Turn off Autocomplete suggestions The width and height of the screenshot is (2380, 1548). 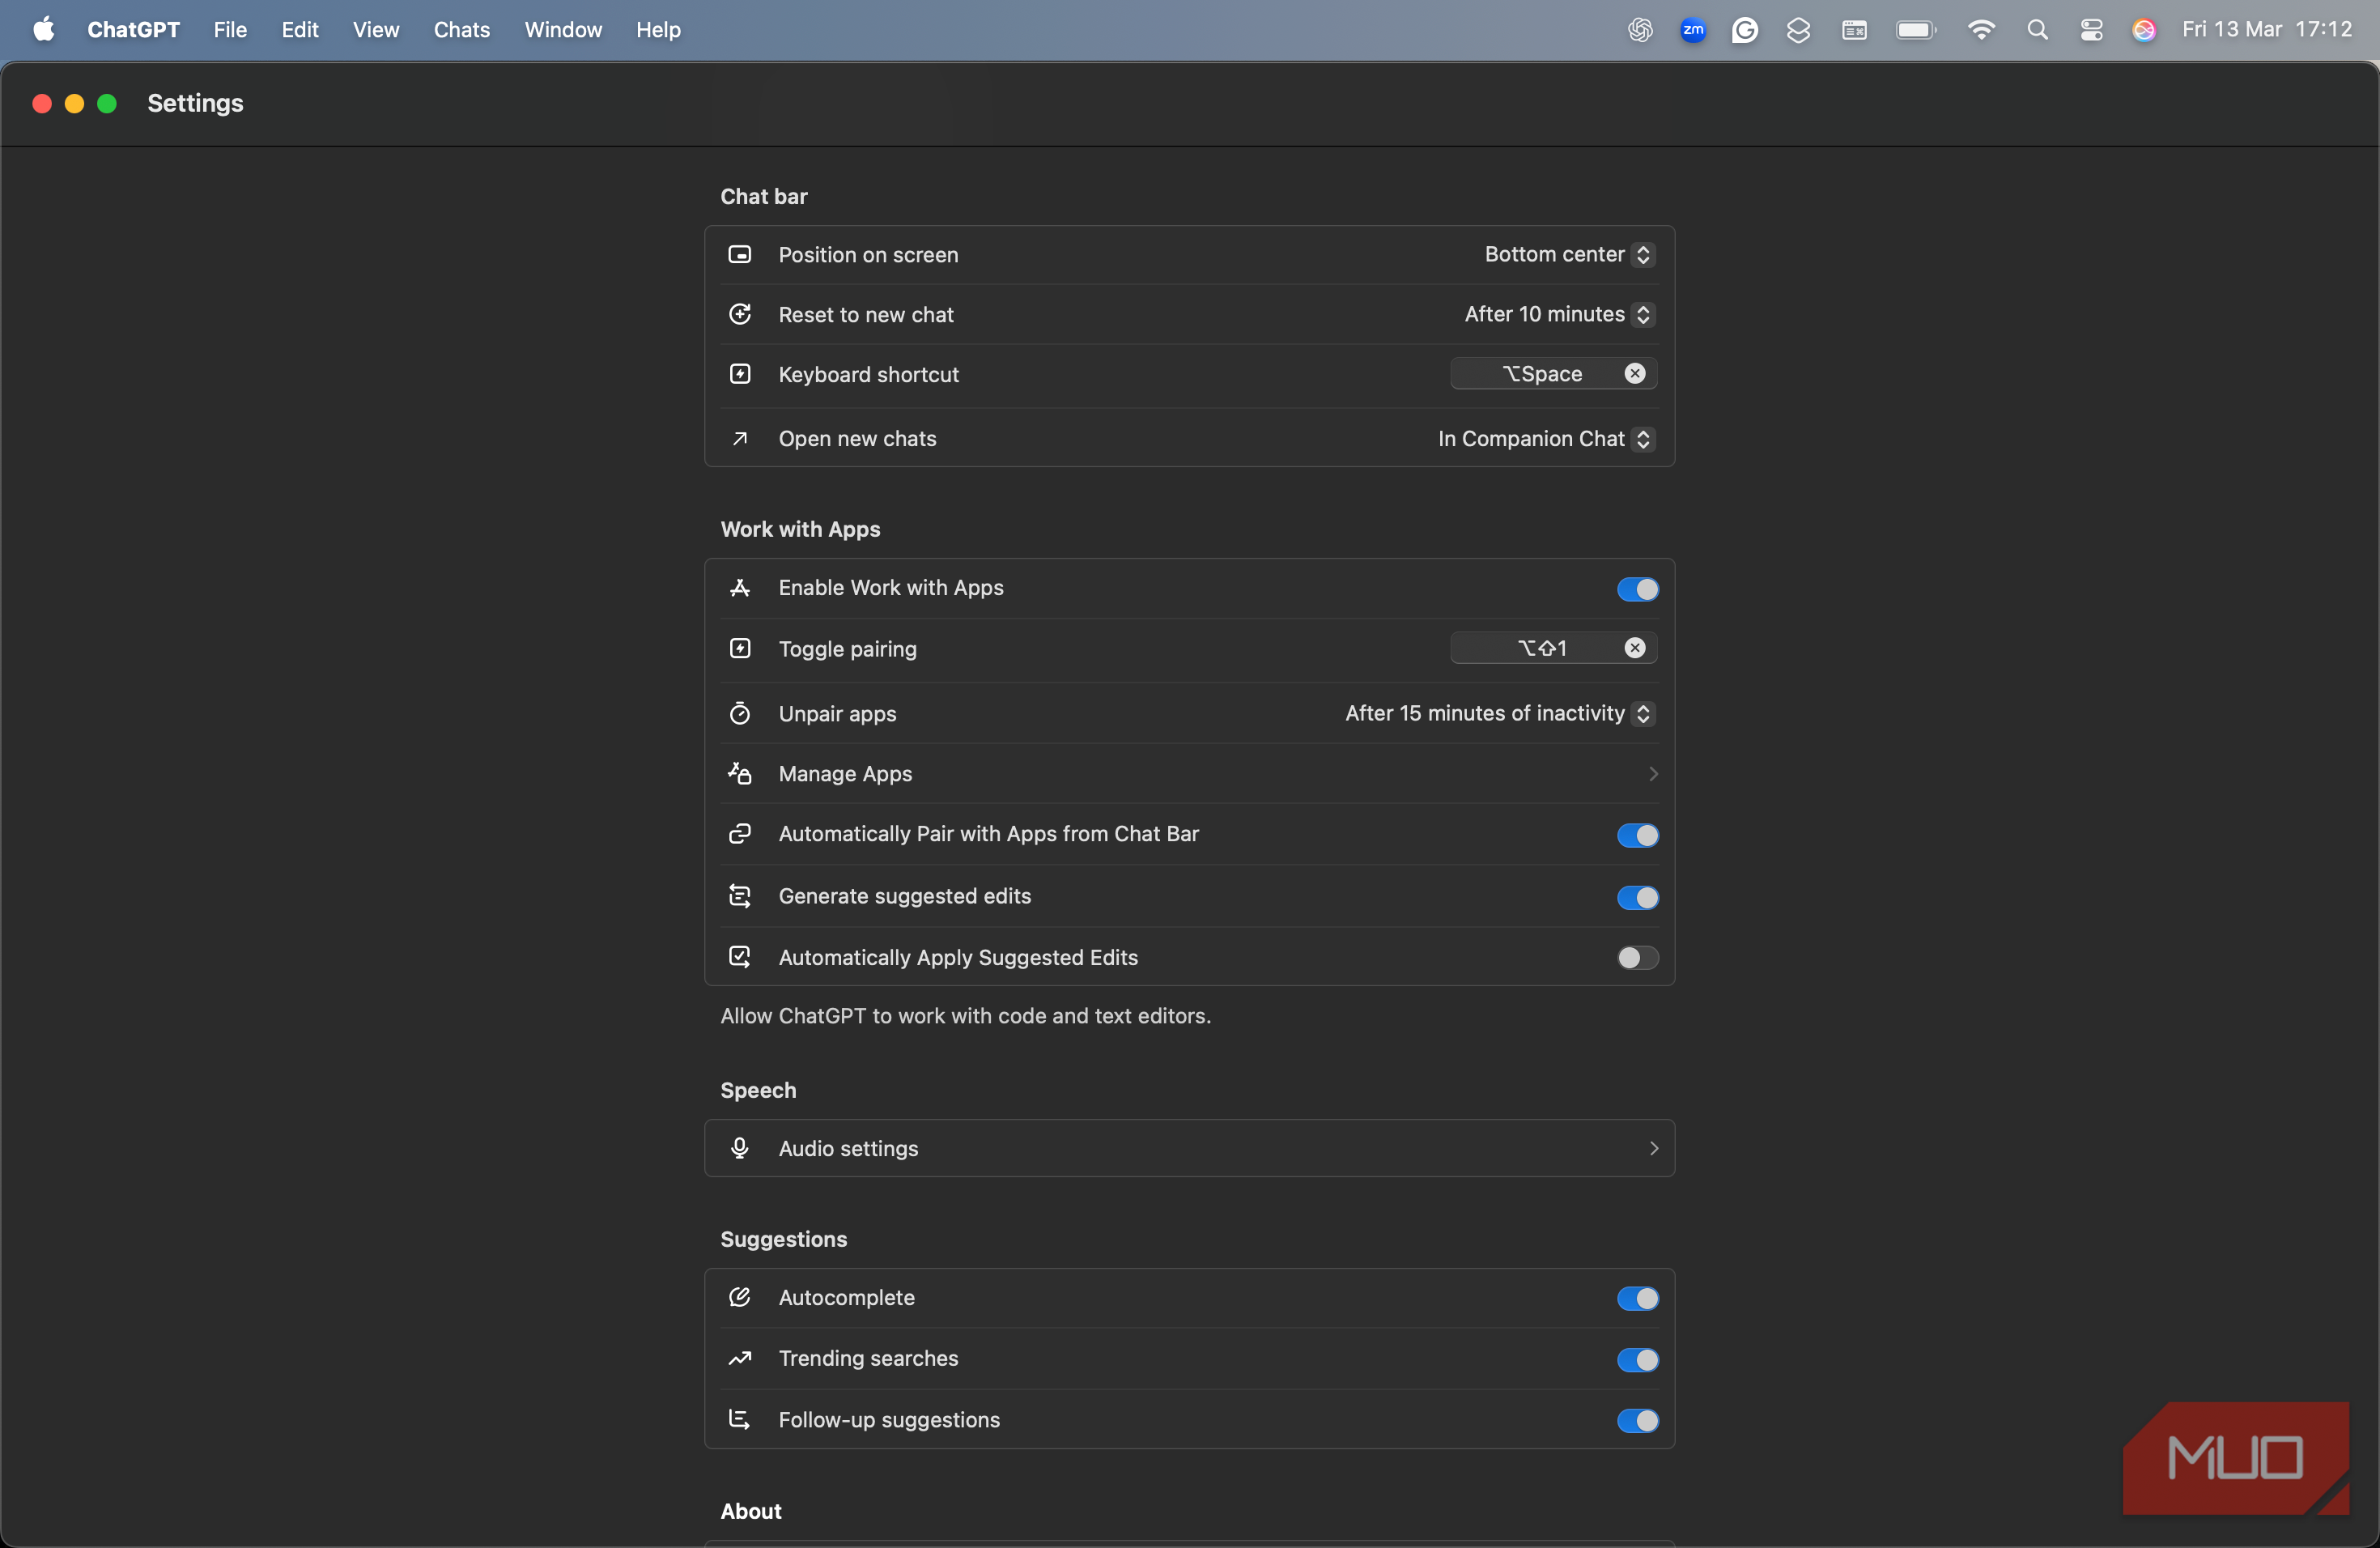(x=1638, y=1298)
